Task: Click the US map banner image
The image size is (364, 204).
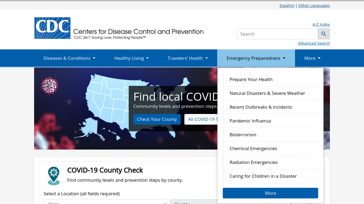Action: (x=126, y=108)
